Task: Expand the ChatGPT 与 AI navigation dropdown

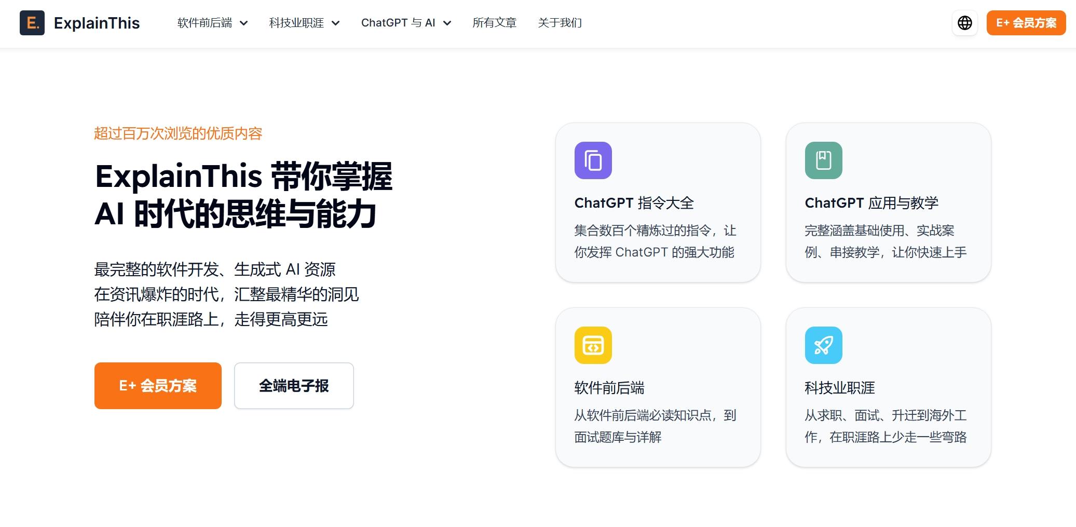Action: point(406,23)
